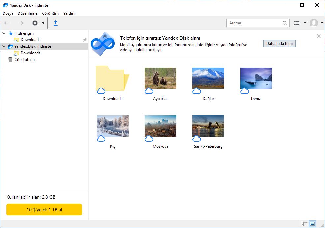Click the cloud icon on Moskova
This screenshot has width=325, height=228.
point(149,139)
